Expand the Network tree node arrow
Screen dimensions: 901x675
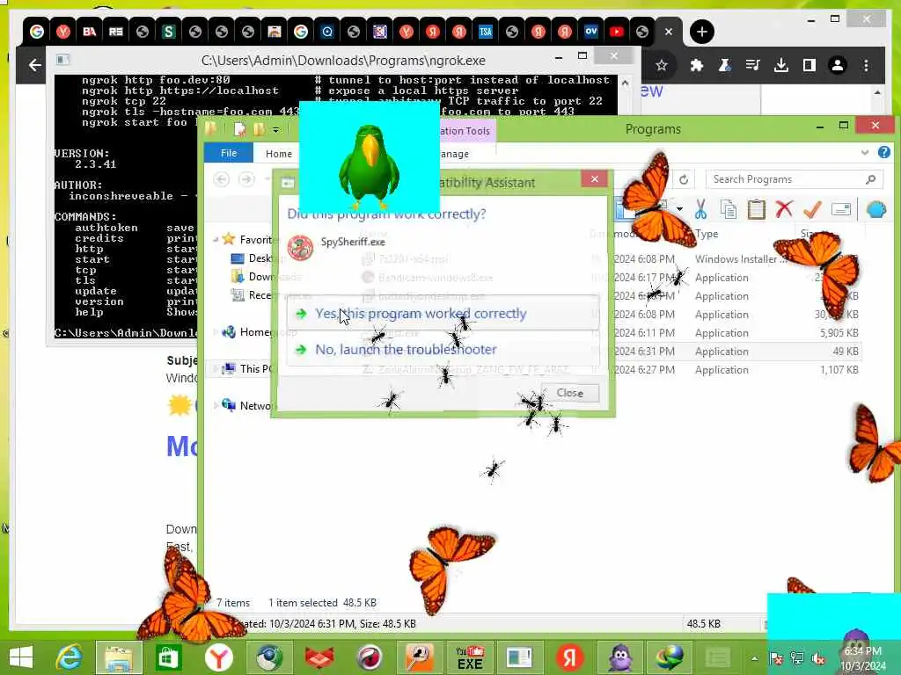(216, 405)
